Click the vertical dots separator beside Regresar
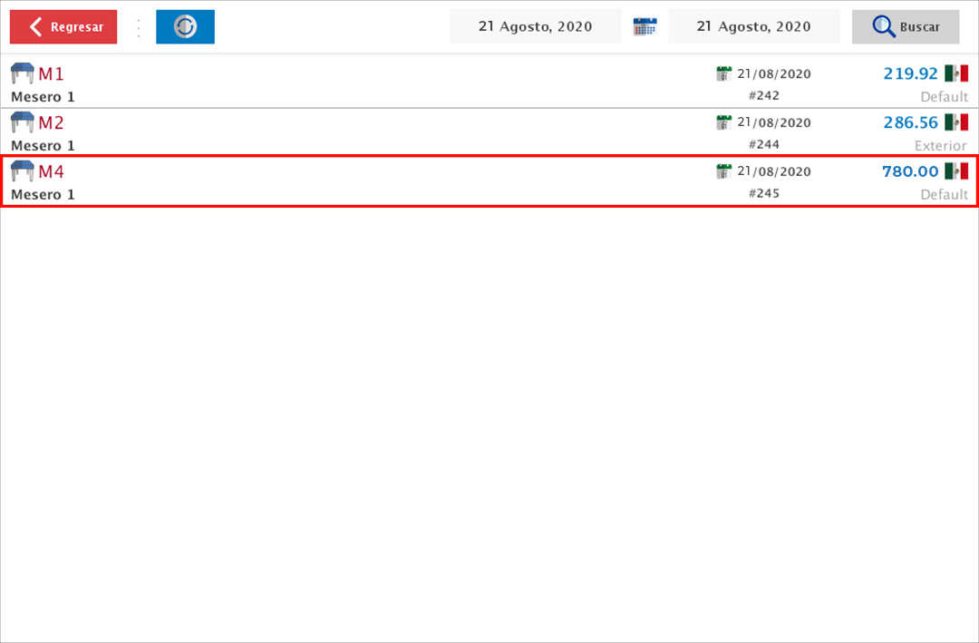 (x=139, y=27)
